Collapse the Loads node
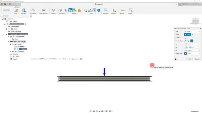Screen dimensions: 202x113 tap(10, 44)
